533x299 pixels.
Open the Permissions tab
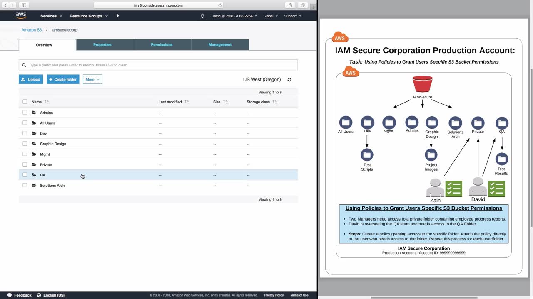point(163,45)
